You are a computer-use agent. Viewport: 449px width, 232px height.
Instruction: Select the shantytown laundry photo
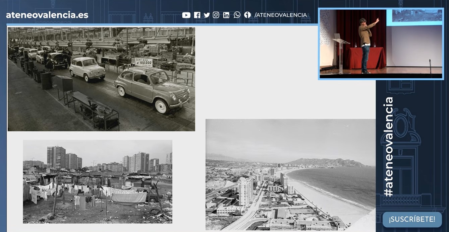pos(98,181)
